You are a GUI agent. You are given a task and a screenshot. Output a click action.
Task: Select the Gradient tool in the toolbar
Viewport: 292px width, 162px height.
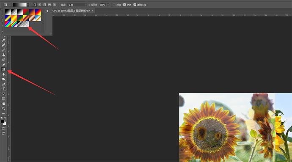[x=3, y=69]
